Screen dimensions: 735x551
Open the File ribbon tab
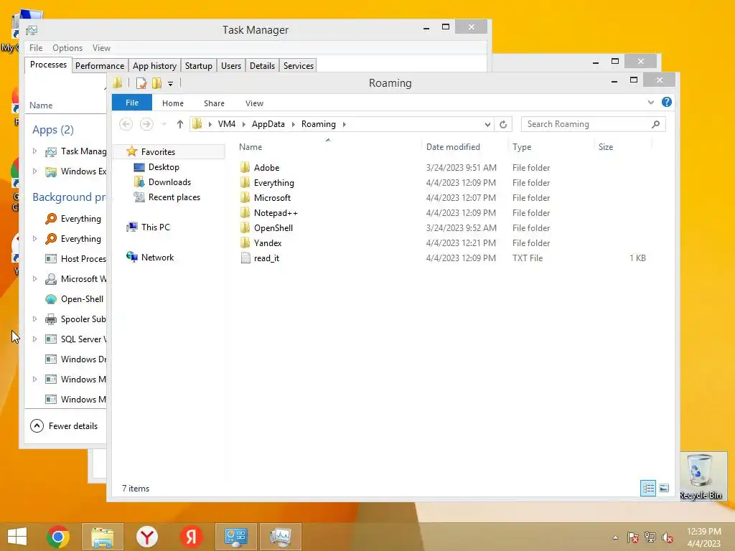click(x=132, y=103)
